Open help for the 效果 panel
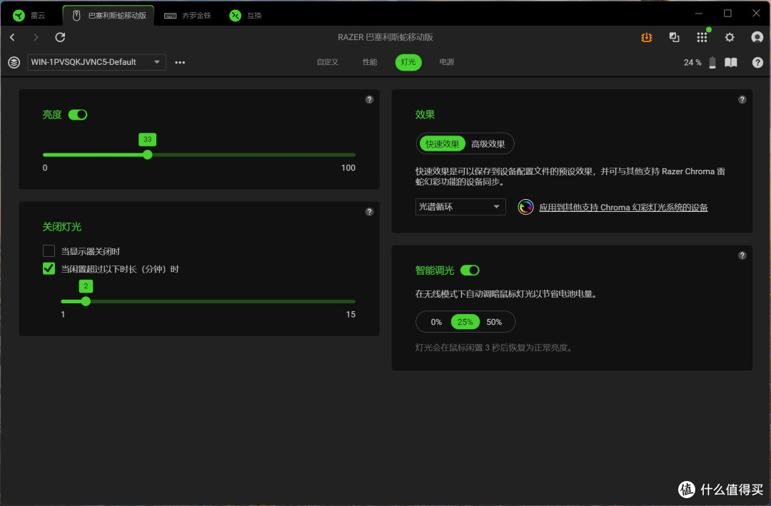 pyautogui.click(x=742, y=100)
